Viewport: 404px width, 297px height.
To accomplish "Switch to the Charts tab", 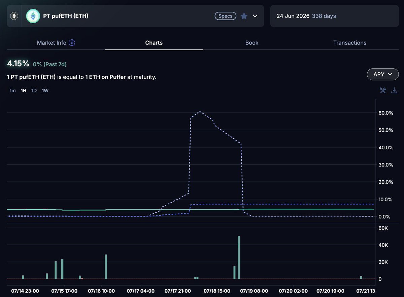I will tap(154, 43).
